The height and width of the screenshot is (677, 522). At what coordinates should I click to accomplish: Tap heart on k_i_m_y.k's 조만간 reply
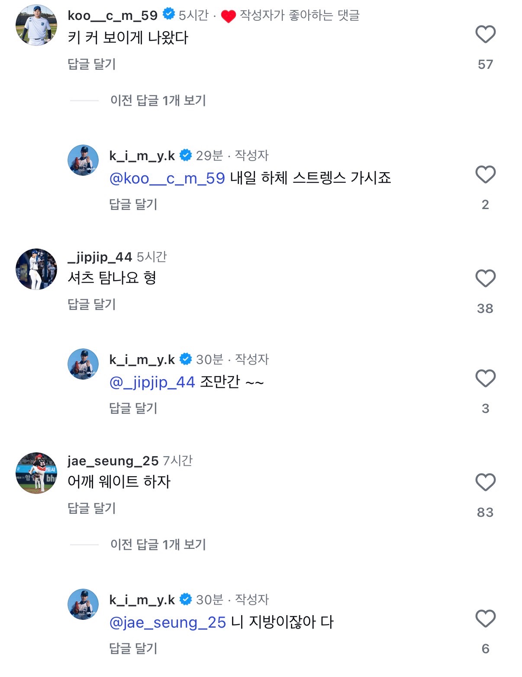(485, 379)
